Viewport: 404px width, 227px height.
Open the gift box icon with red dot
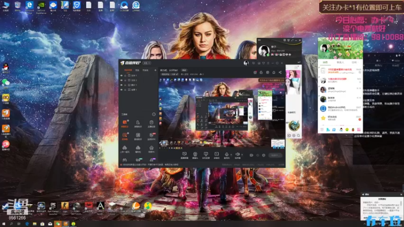coord(255,73)
